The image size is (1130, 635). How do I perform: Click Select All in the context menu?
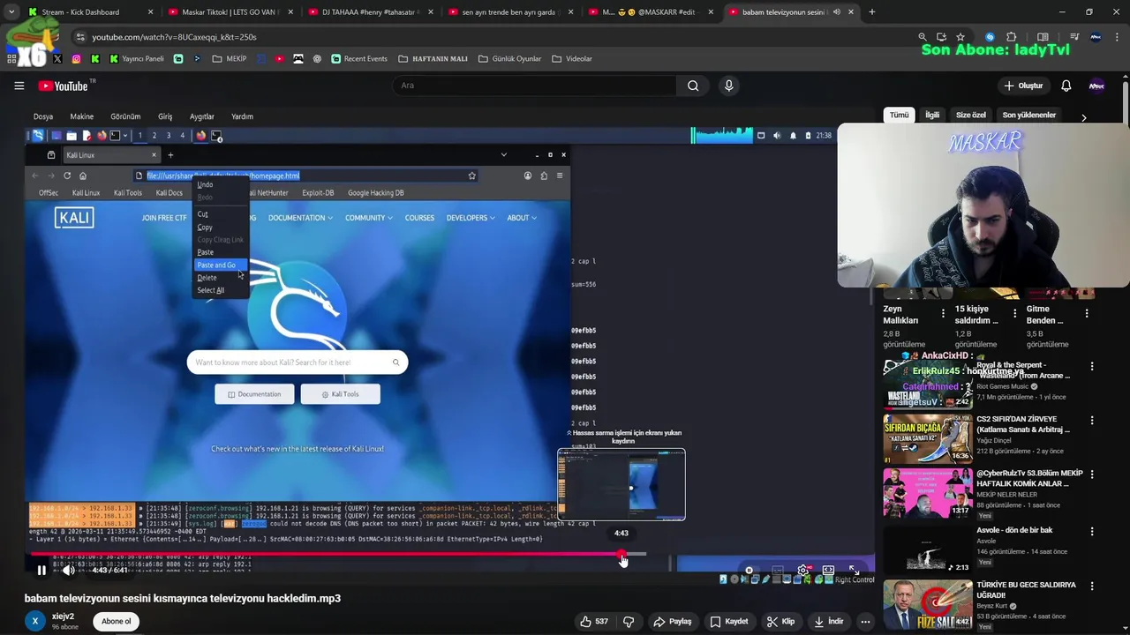(211, 290)
